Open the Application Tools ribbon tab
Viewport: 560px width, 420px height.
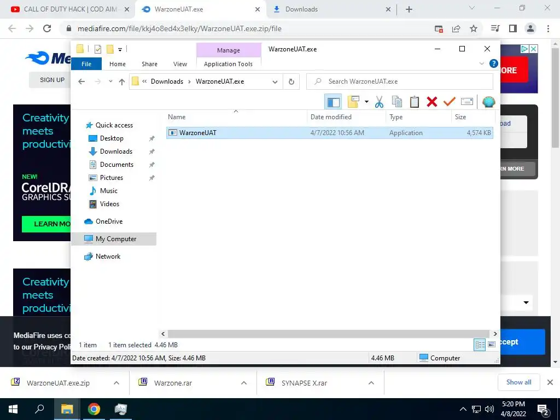point(228,64)
